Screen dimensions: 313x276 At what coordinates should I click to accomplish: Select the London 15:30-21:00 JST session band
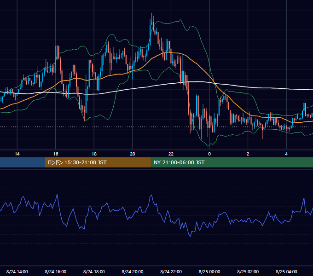pyautogui.click(x=98, y=162)
